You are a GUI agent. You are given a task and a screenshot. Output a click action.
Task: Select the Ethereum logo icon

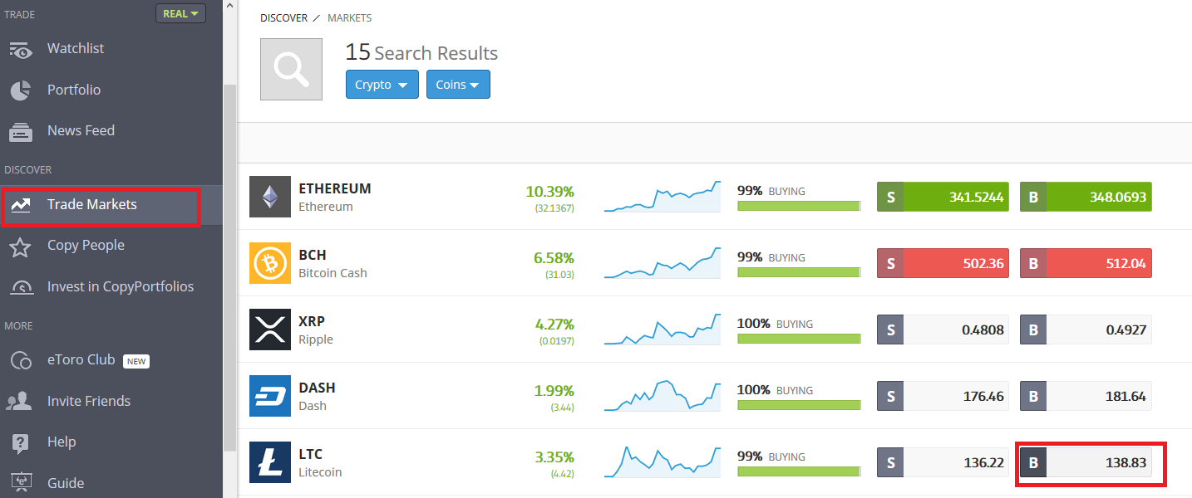(270, 197)
